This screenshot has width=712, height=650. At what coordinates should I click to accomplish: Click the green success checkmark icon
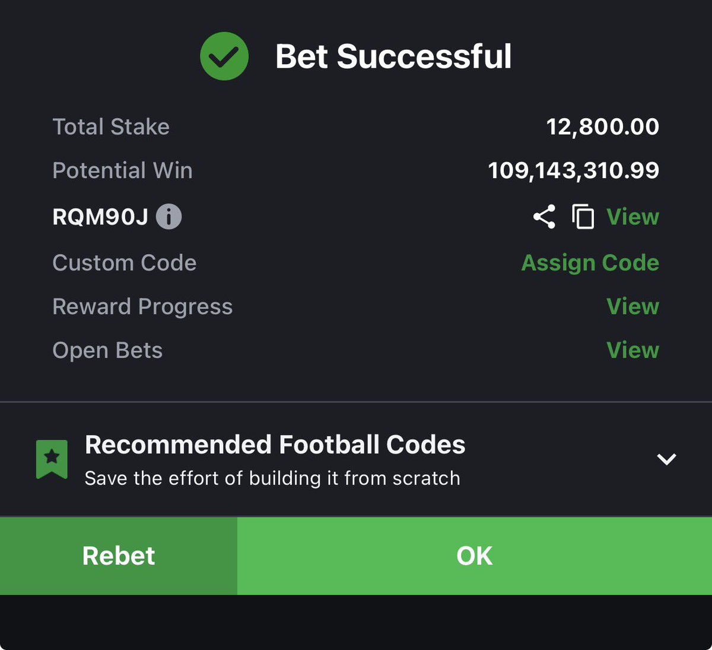tap(224, 56)
